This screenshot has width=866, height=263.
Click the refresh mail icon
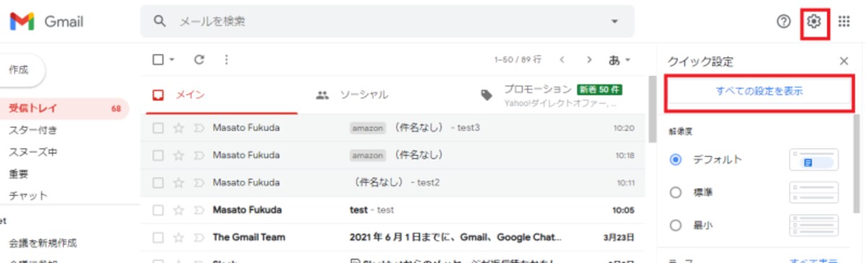(200, 60)
